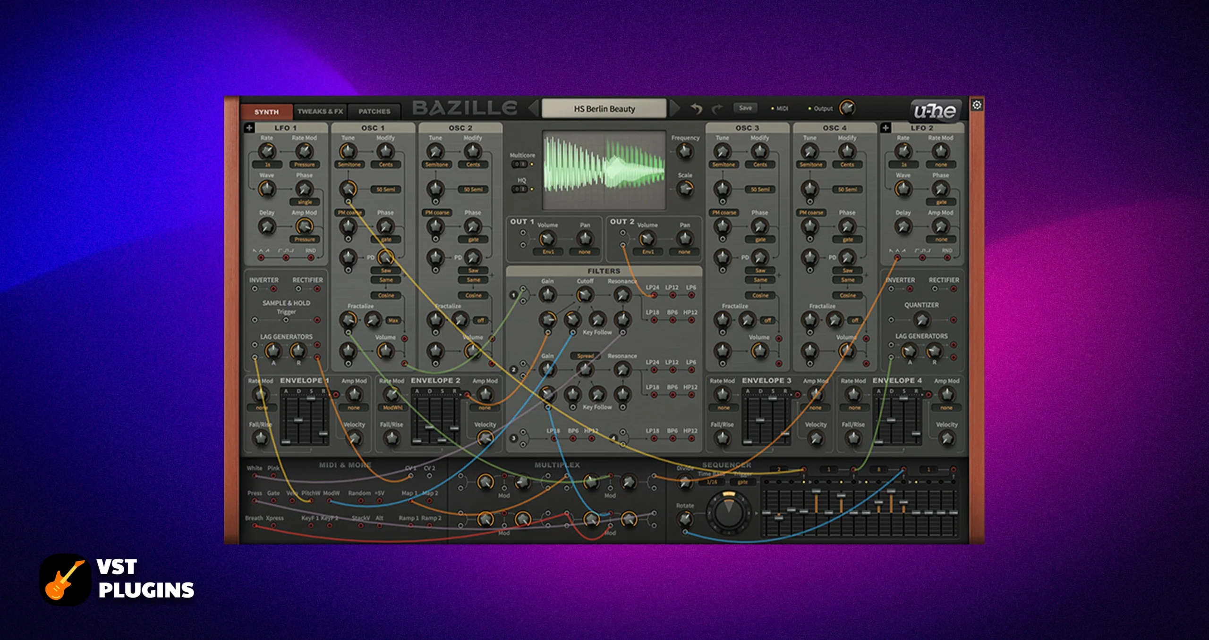Click Filter 2 'Spread' button
Image resolution: width=1209 pixels, height=640 pixels.
pos(585,356)
